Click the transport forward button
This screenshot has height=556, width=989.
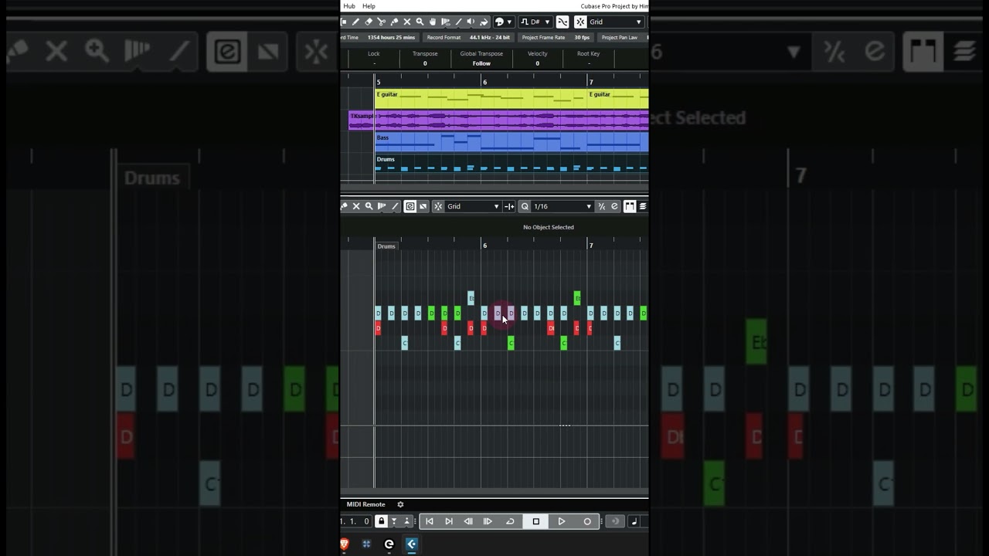pyautogui.click(x=488, y=521)
